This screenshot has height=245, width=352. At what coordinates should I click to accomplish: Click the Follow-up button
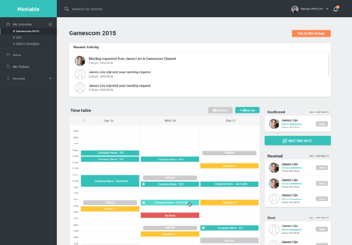click(247, 110)
